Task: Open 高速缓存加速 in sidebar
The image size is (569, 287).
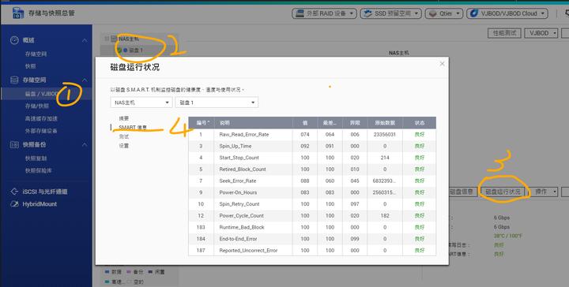Action: click(x=41, y=118)
